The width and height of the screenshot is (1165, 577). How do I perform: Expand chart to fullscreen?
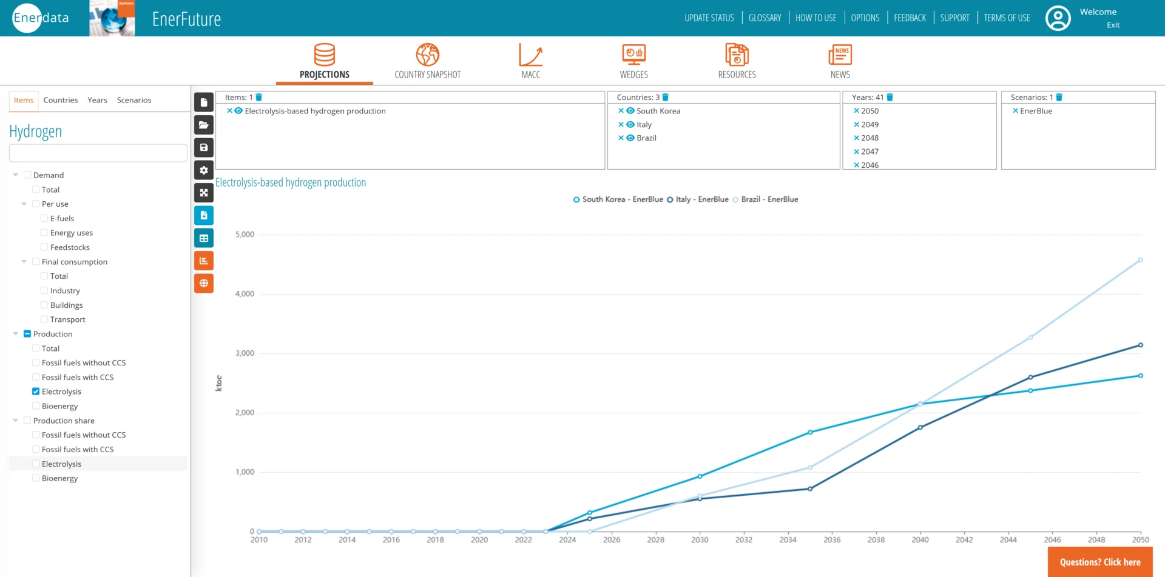(204, 193)
